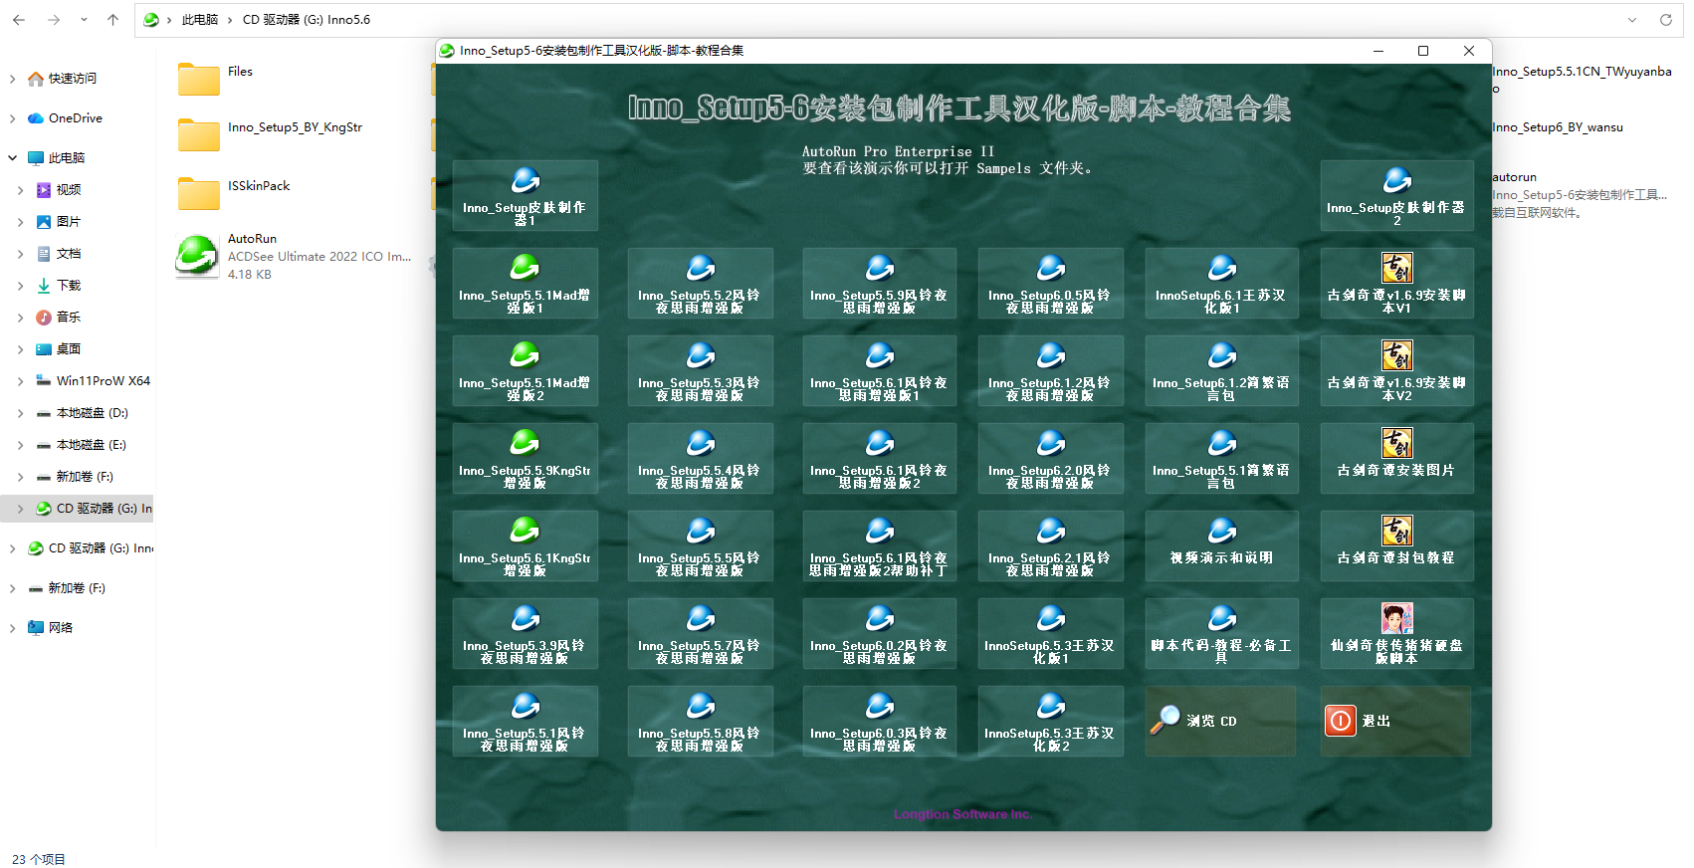Launch InnoSetup6.5.3王苏汉化版2
Image resolution: width=1694 pixels, height=868 pixels.
1051,721
